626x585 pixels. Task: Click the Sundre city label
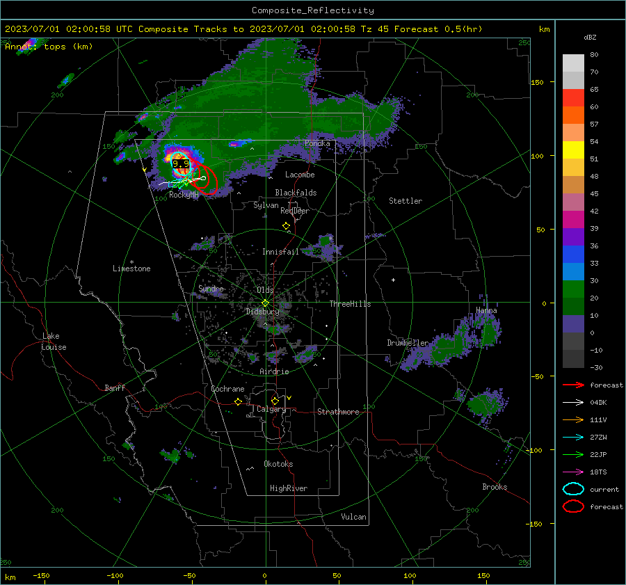(x=211, y=289)
